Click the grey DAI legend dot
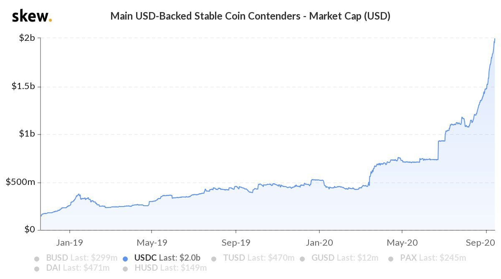Viewport: 501px width, 279px height. [37, 269]
